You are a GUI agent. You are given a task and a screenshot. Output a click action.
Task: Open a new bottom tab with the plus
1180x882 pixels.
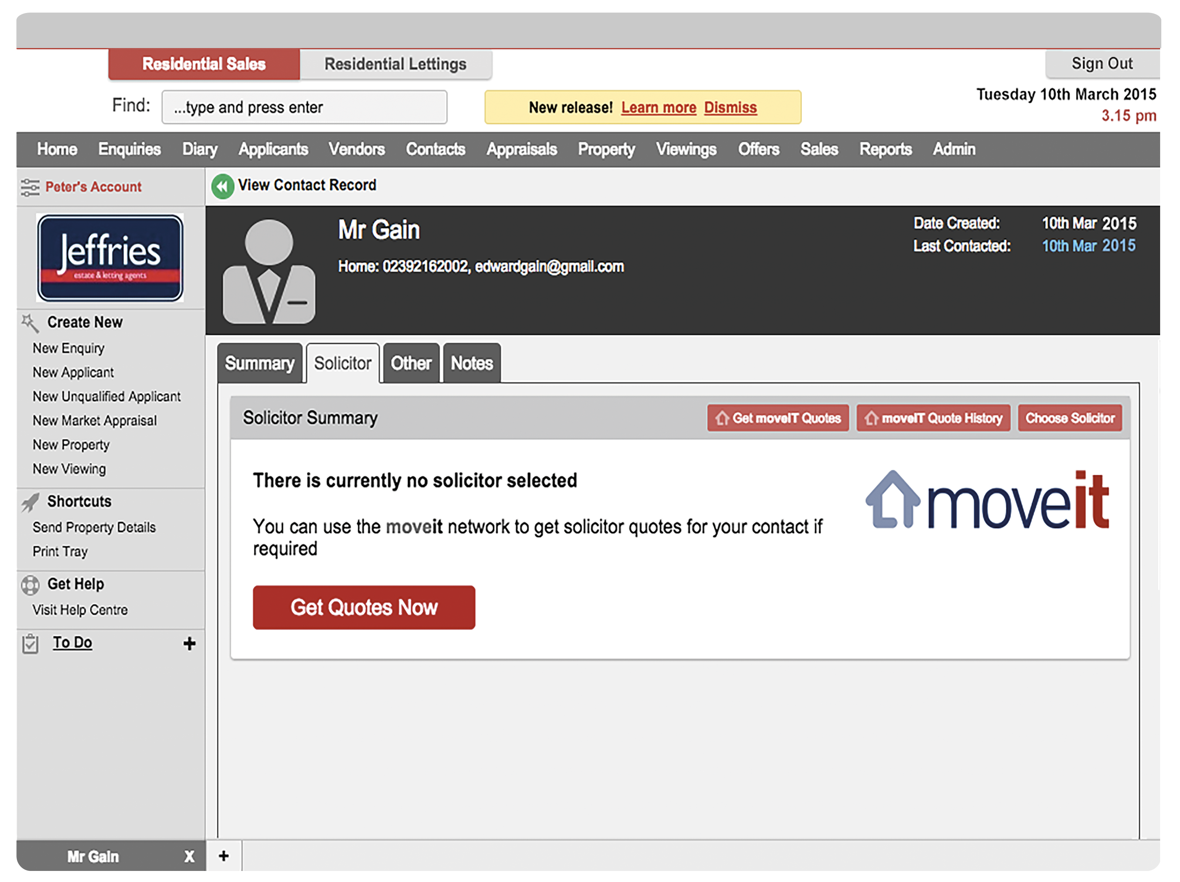point(224,856)
